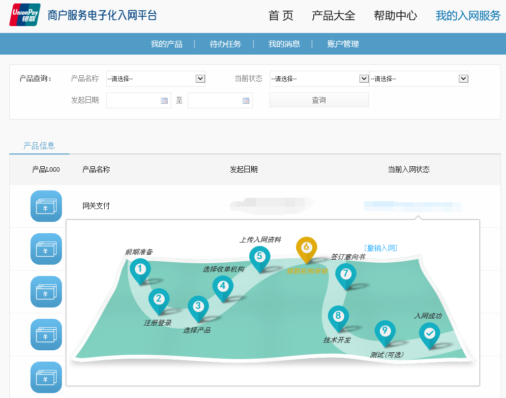Expand the 产品名称 dropdown
Viewport: 506px width, 398px height.
click(200, 79)
